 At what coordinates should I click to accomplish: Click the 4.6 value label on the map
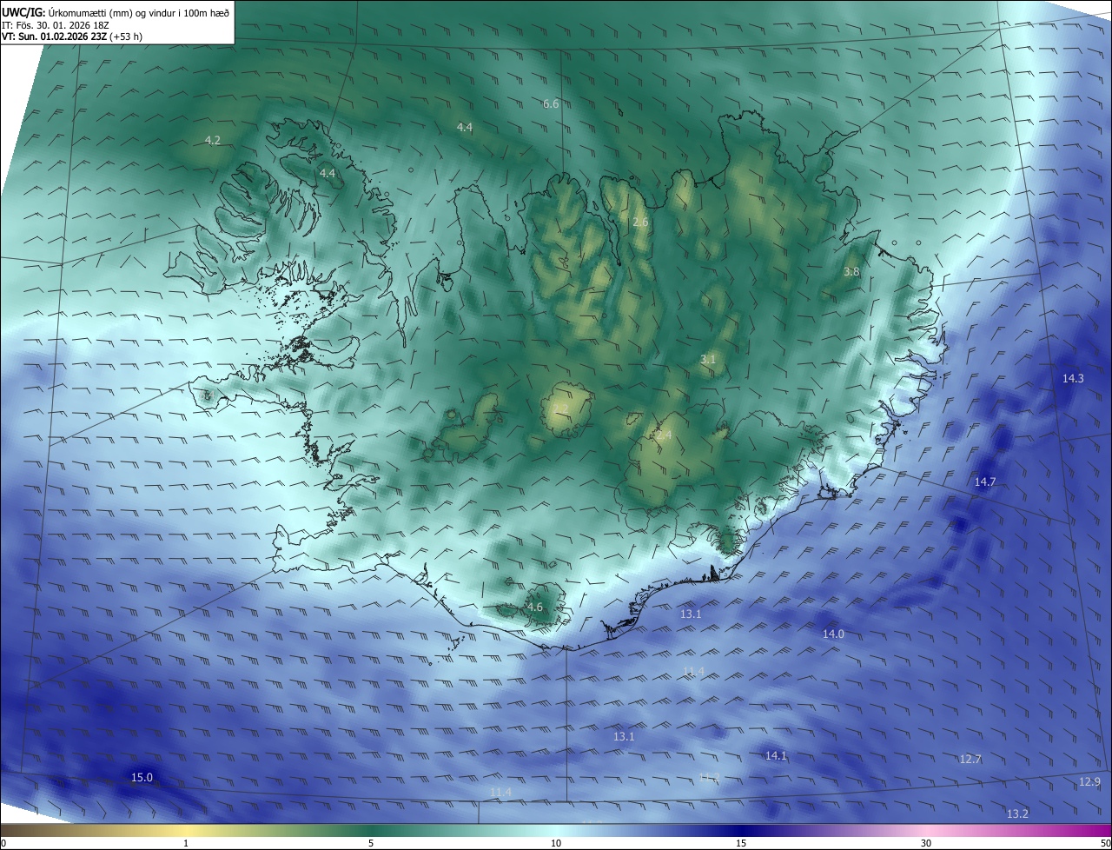coord(534,608)
